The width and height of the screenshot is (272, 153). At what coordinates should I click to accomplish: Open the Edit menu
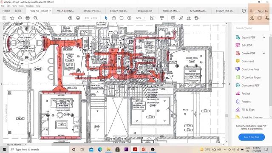coord(8,6)
